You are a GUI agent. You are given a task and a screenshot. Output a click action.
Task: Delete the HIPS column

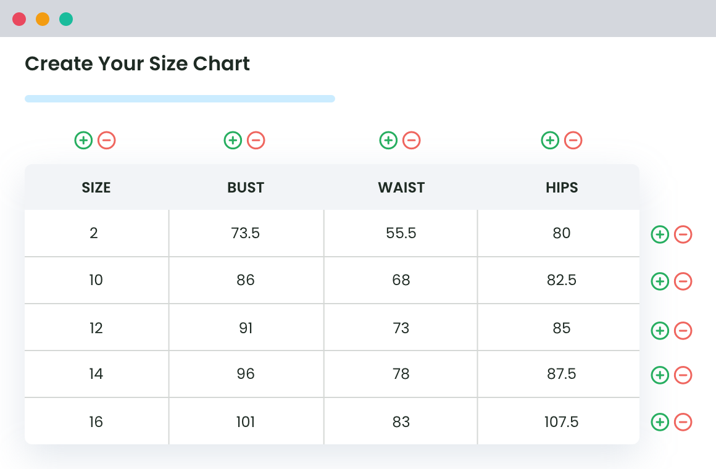tap(573, 140)
